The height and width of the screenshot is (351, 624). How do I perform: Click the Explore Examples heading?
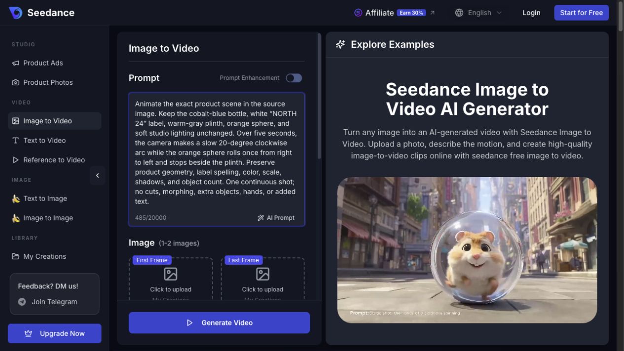[393, 44]
